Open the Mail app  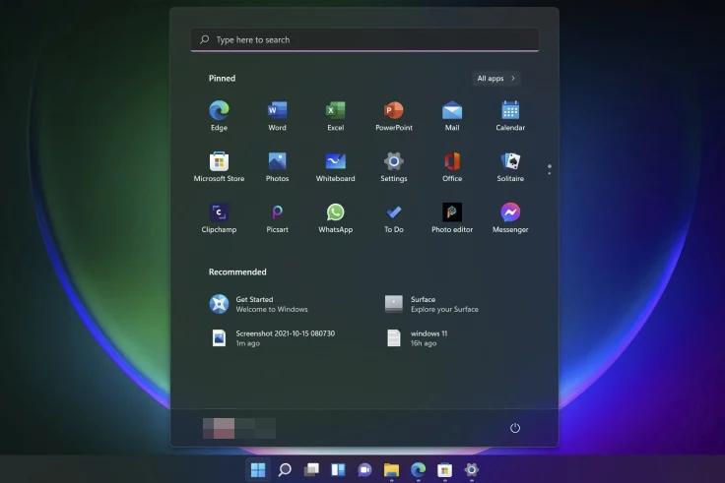click(x=452, y=115)
